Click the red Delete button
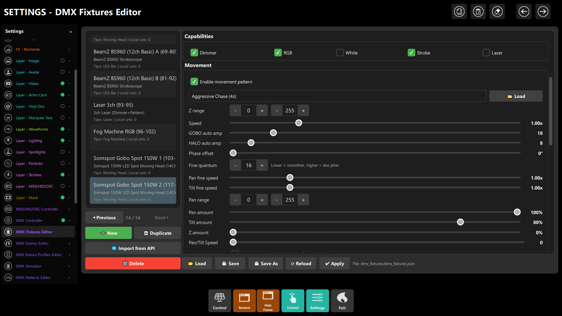Image resolution: width=562 pixels, height=316 pixels. (133, 264)
